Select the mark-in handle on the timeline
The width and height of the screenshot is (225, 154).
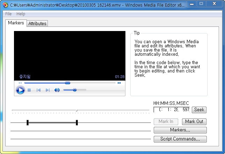[28, 123]
